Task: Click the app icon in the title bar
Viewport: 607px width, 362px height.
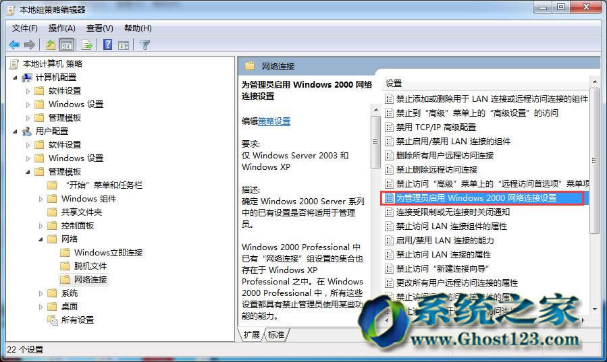Action: click(x=10, y=10)
